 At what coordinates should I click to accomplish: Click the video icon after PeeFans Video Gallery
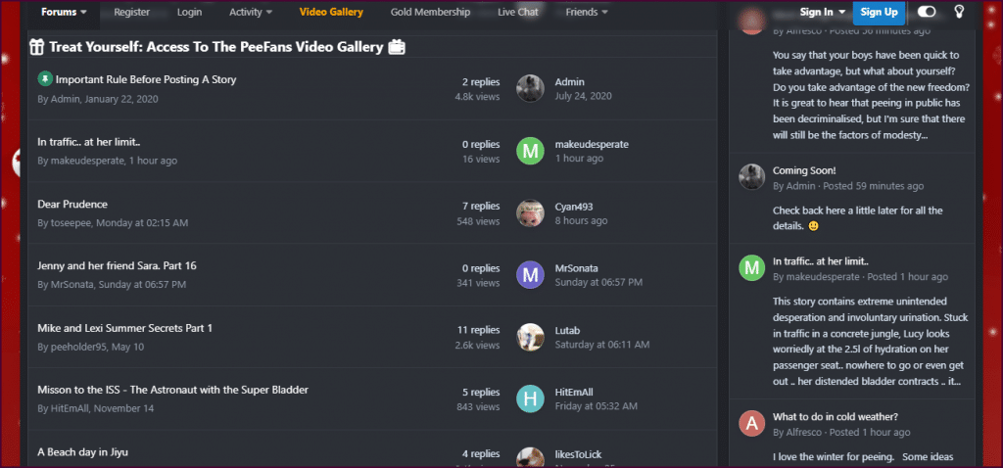click(397, 47)
